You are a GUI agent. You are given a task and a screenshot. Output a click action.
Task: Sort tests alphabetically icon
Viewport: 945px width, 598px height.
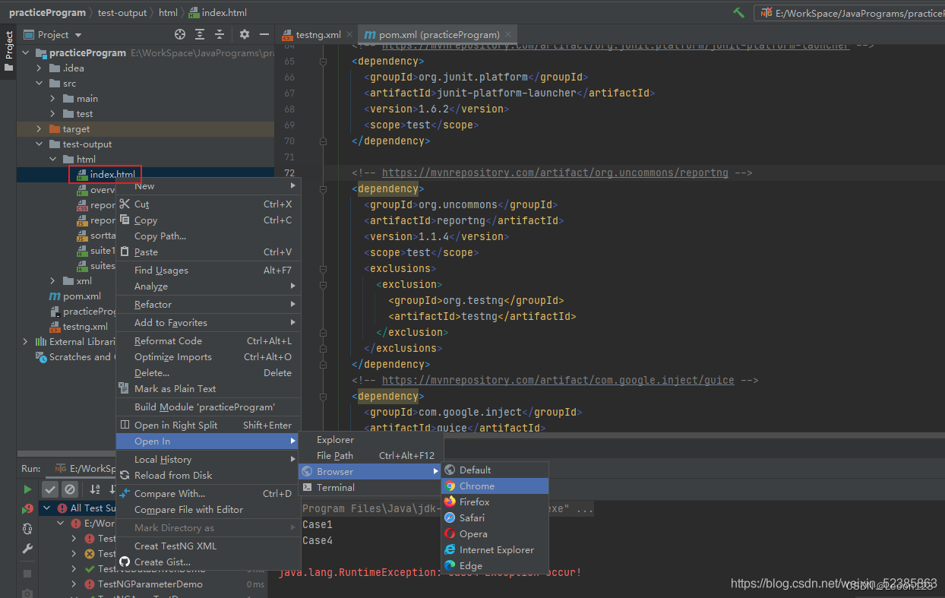tap(95, 489)
